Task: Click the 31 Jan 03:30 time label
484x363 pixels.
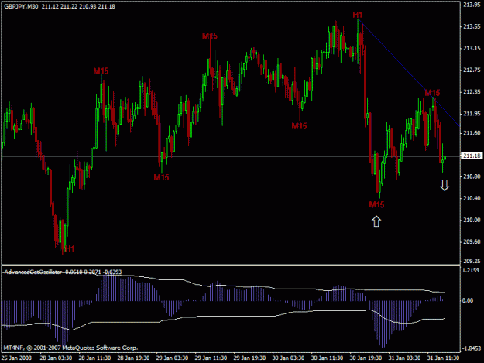Action: click(x=404, y=358)
